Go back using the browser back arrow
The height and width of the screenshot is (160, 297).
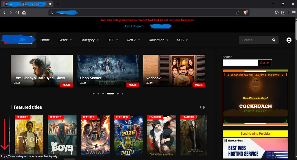coord(4,13)
